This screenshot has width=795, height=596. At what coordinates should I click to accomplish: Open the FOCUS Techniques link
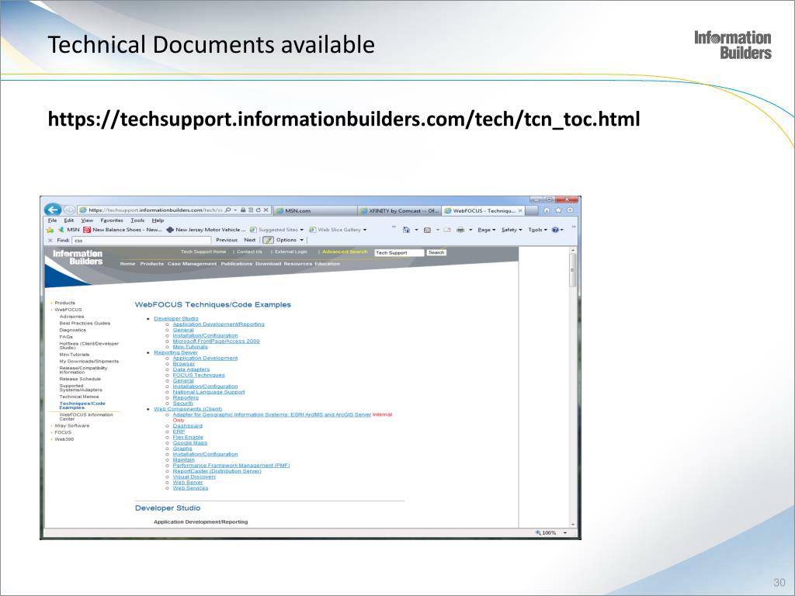[199, 375]
